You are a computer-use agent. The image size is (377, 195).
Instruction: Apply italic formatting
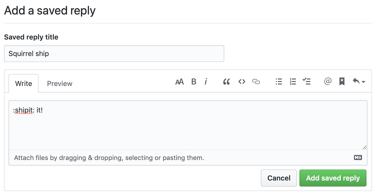pos(206,81)
